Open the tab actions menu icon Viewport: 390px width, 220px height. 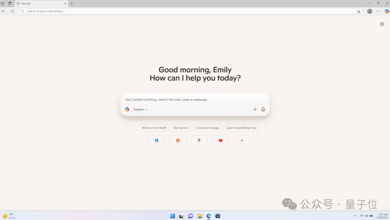pyautogui.click(x=10, y=4)
